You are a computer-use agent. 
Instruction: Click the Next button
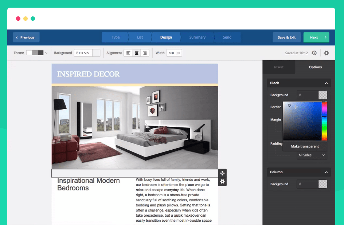pyautogui.click(x=316, y=37)
